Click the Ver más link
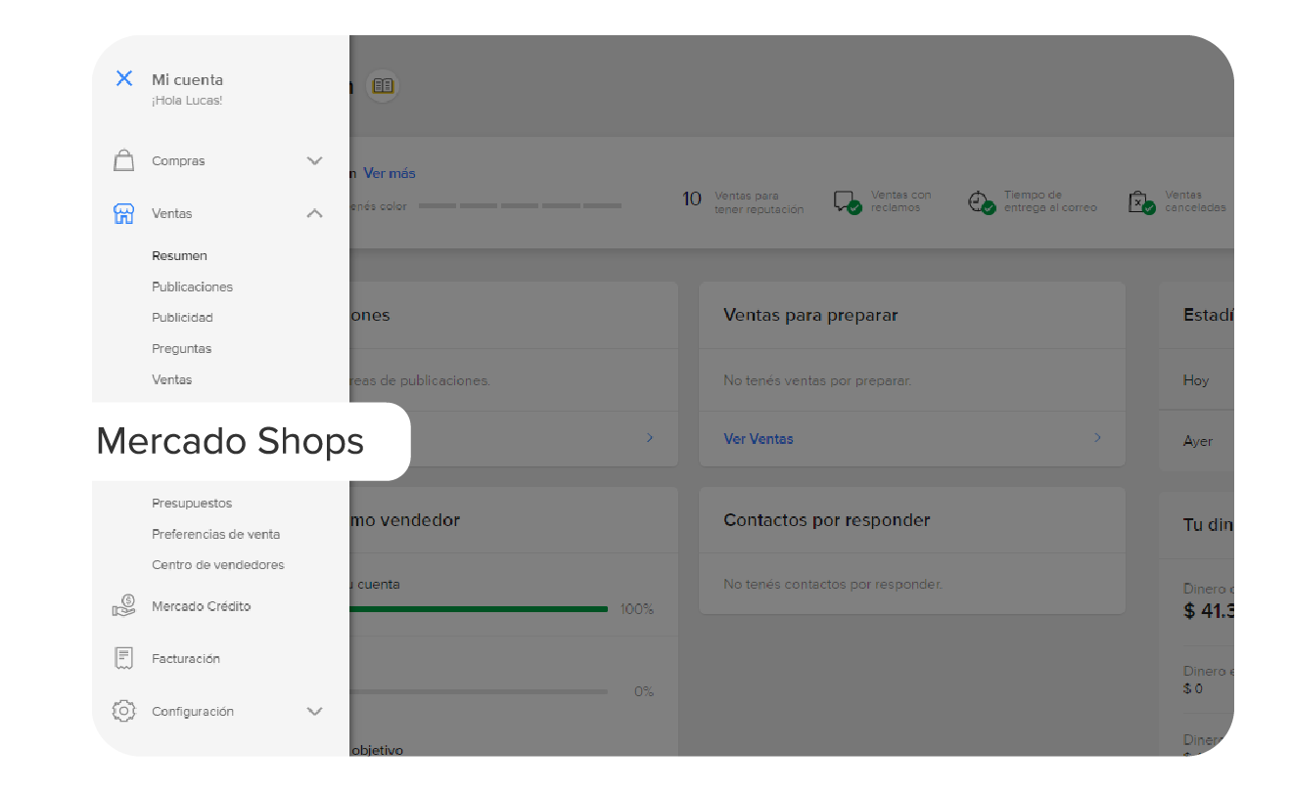Screen dimensions: 1291x793 (390, 173)
